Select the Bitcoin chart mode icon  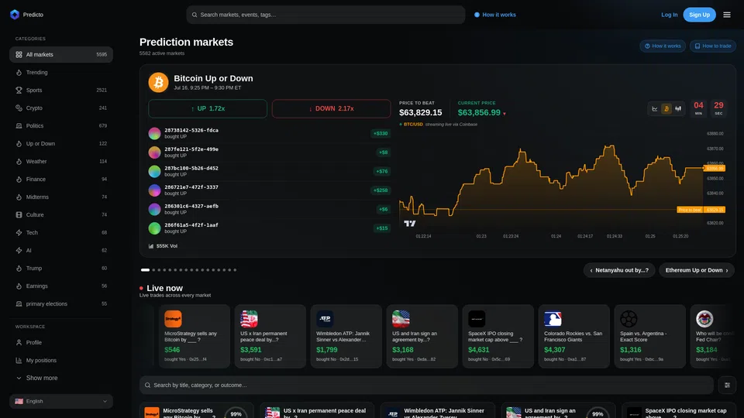click(666, 109)
